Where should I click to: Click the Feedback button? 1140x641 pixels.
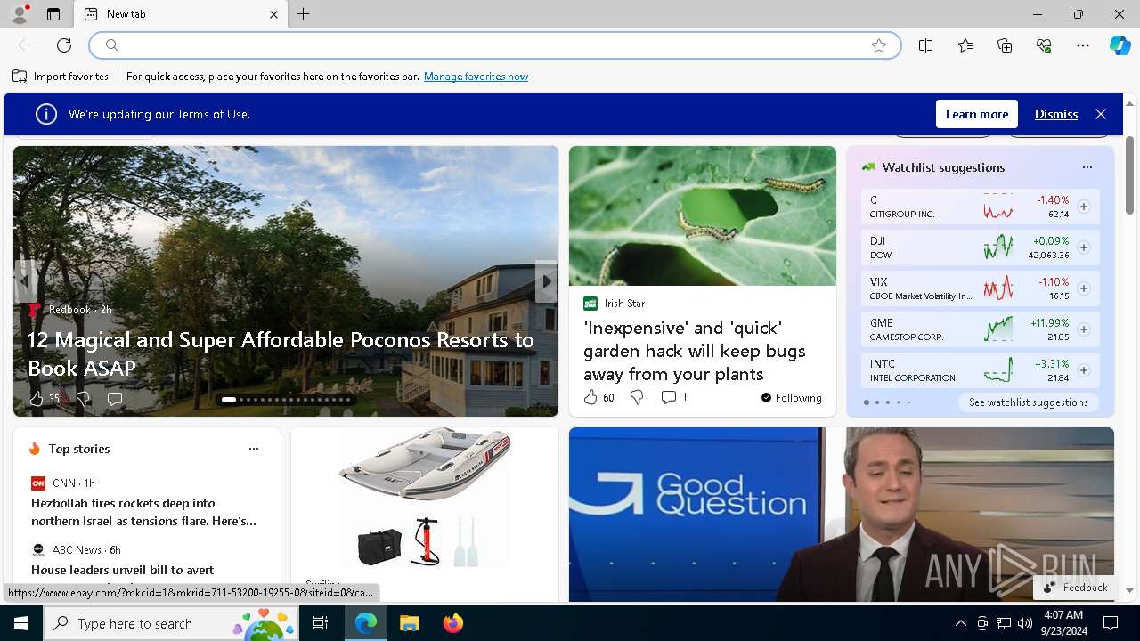coord(1074,588)
